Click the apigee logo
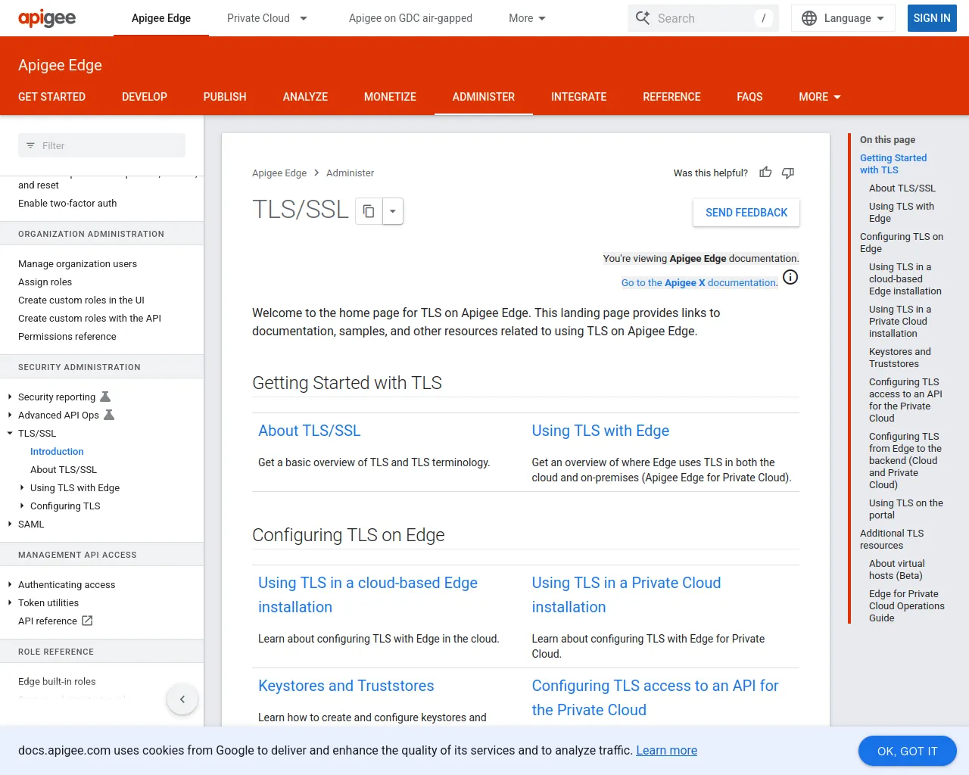 click(x=47, y=18)
